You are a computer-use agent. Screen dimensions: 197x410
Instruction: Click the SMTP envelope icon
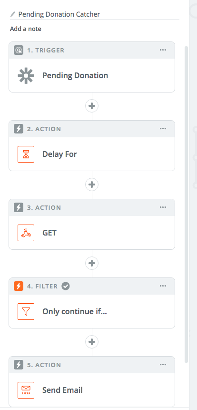click(x=26, y=390)
